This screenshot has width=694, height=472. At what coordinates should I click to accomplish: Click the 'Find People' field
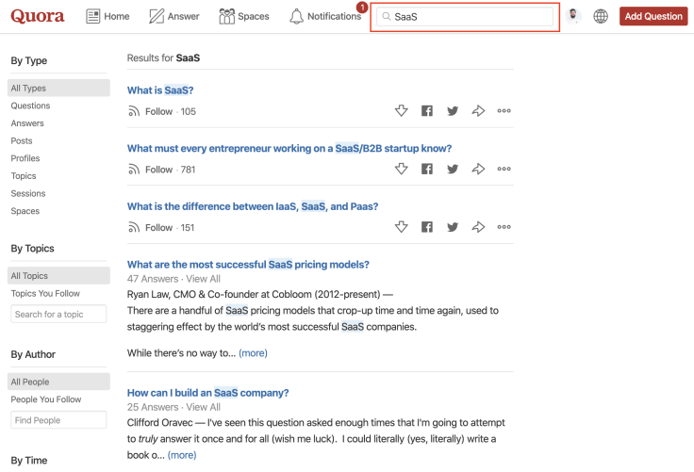point(58,420)
